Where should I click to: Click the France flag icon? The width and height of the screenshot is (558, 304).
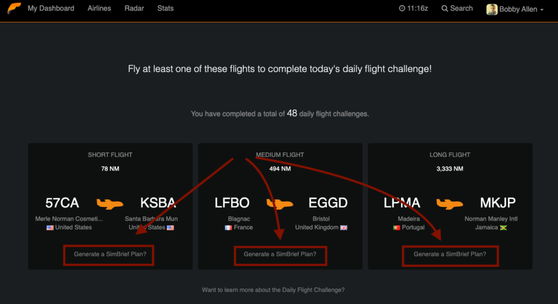coord(228,228)
